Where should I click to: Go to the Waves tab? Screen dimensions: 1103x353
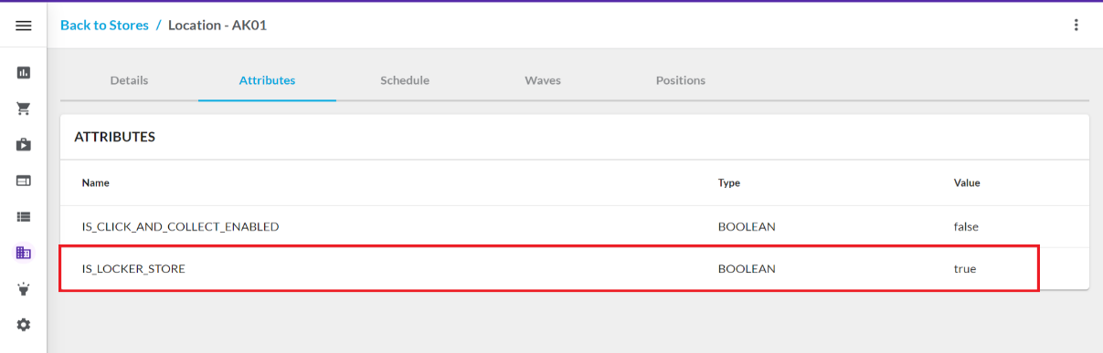pyautogui.click(x=543, y=80)
